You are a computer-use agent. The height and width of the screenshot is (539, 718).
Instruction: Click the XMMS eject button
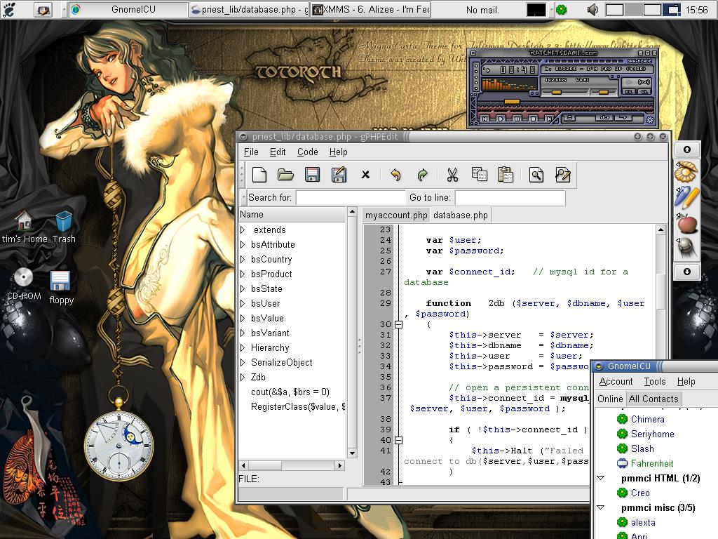pos(569,117)
